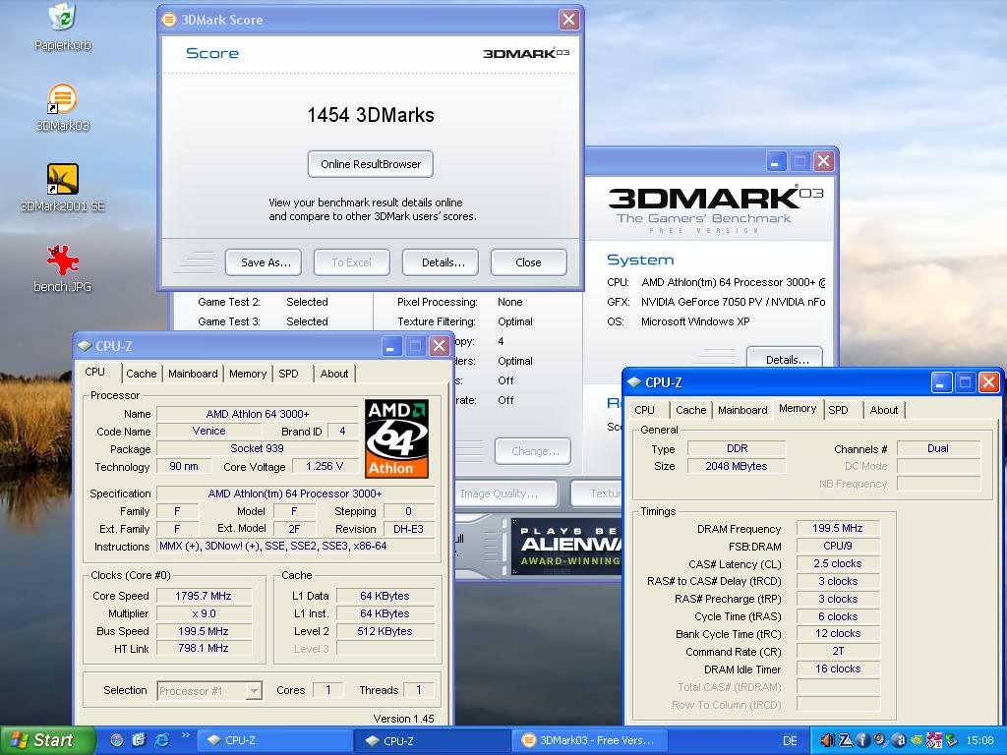Switch to second CPU-Z taskbar button
Screen dimensions: 1007x755
433,740
